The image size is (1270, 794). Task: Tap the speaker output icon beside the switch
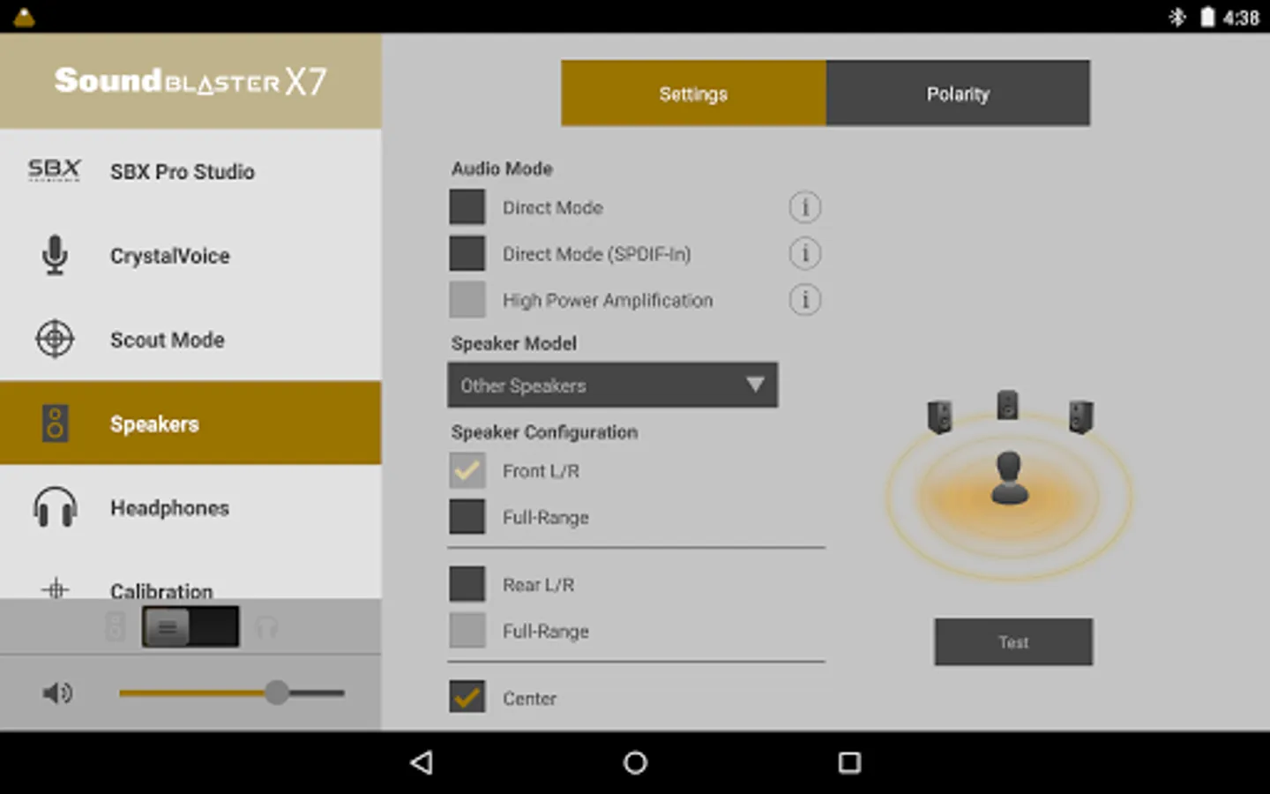click(115, 626)
